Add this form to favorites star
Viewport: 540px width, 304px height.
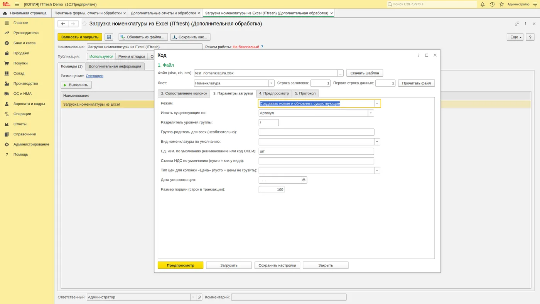[84, 24]
